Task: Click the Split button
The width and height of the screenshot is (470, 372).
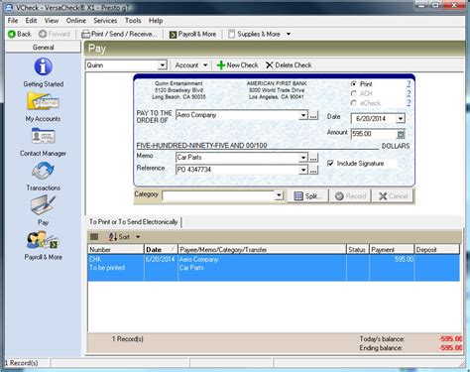Action: pyautogui.click(x=308, y=196)
